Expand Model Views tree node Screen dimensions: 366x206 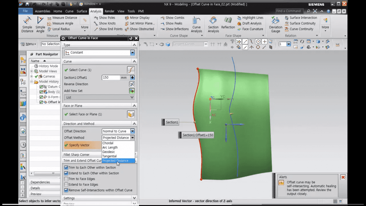point(32,71)
